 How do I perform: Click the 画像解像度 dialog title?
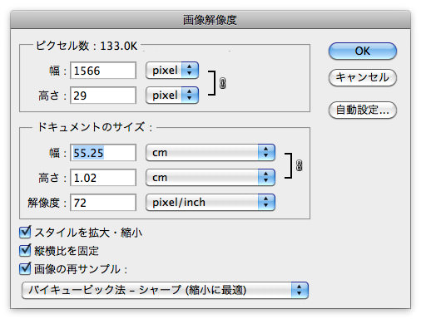pos(210,20)
